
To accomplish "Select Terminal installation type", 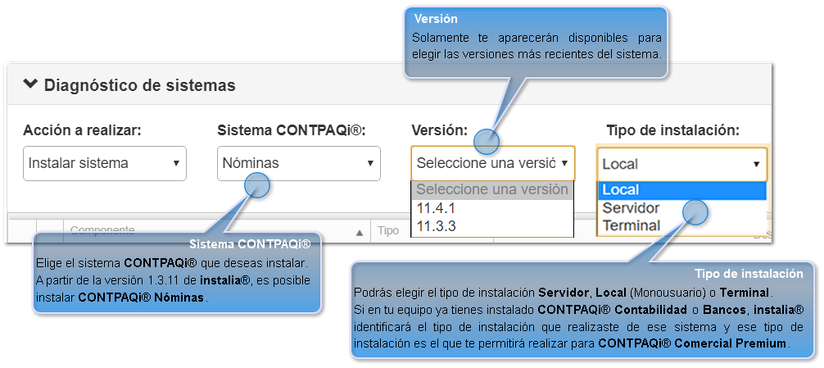I will pos(631,225).
